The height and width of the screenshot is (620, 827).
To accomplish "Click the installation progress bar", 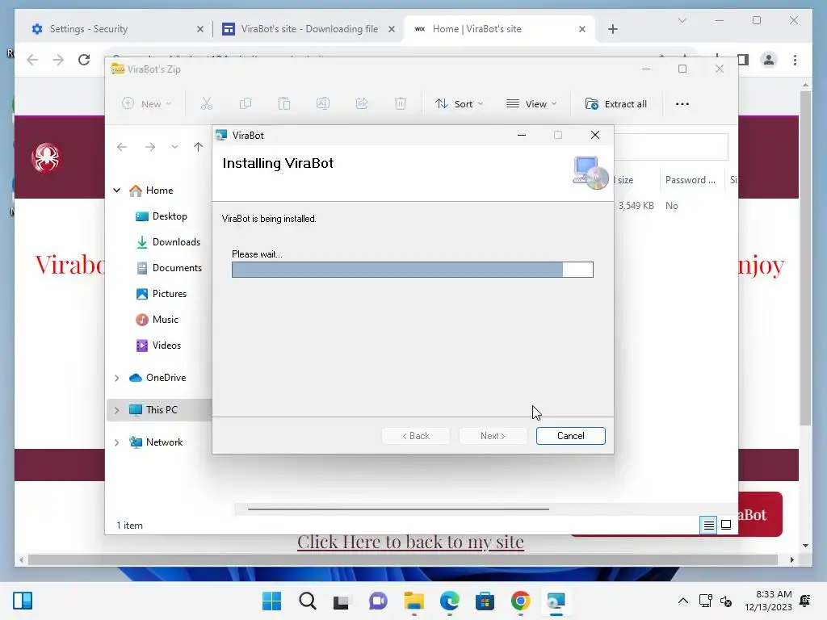I will click(x=413, y=270).
